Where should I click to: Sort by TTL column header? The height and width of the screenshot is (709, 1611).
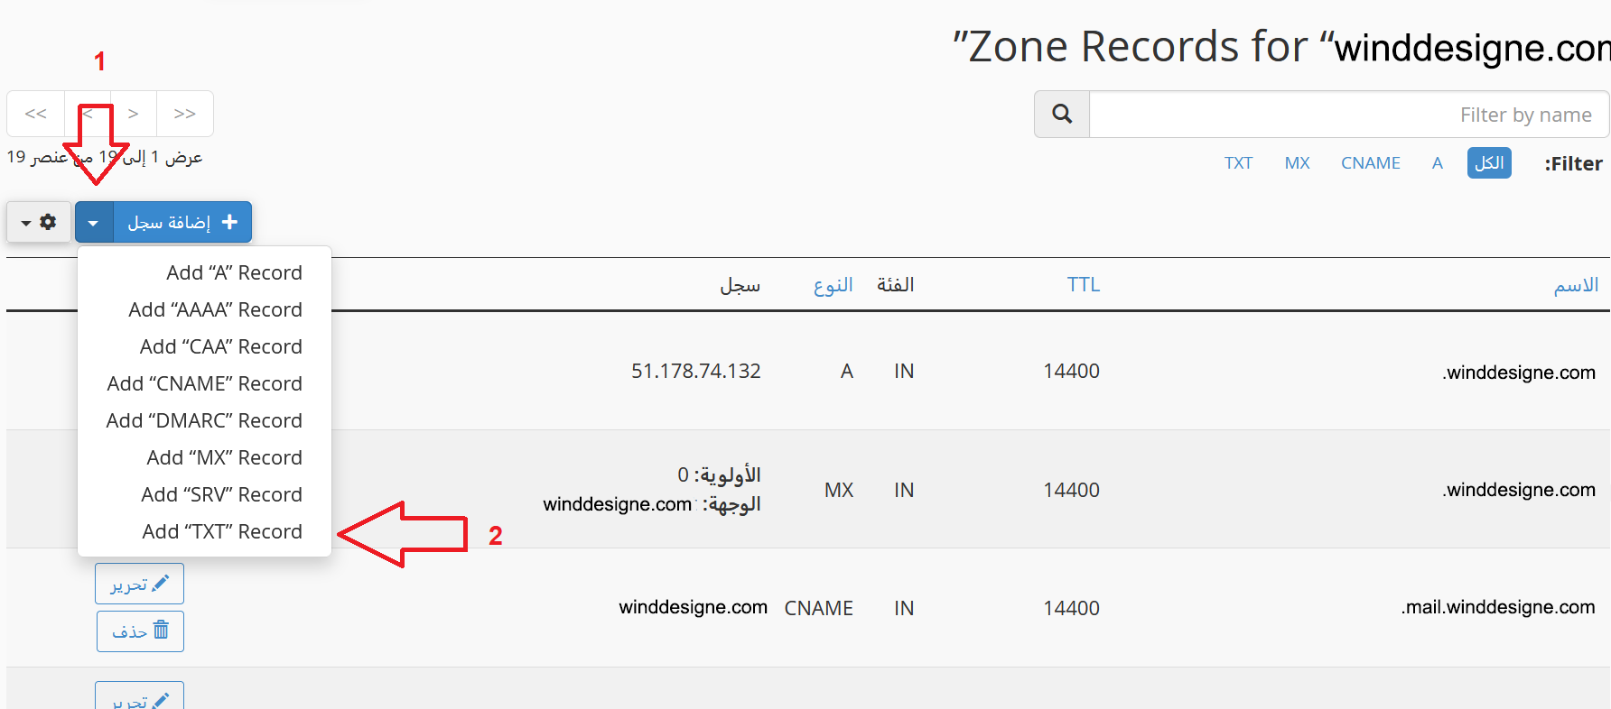pyautogui.click(x=1083, y=285)
